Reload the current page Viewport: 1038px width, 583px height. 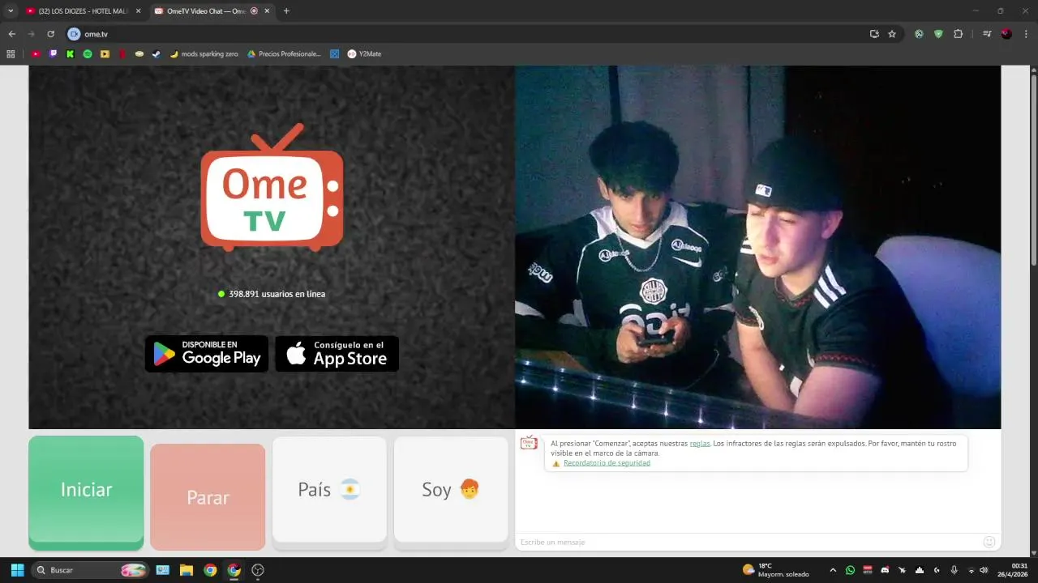pos(50,34)
